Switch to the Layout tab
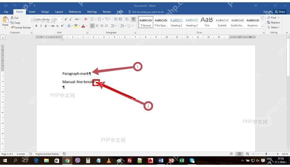Viewport: 290px width, 167px height. pyautogui.click(x=59, y=12)
